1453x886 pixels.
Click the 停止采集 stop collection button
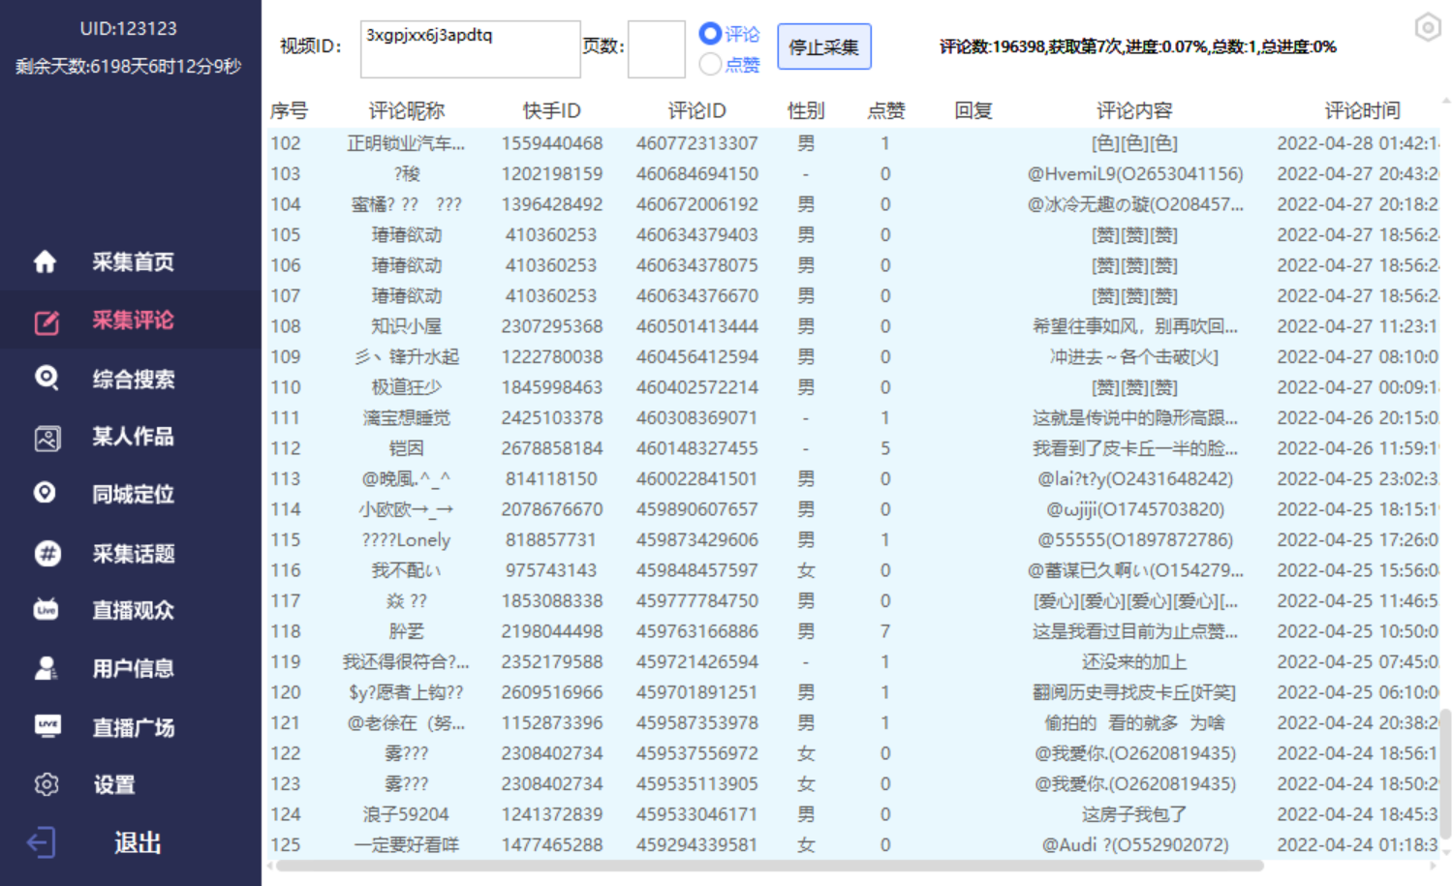coord(823,46)
